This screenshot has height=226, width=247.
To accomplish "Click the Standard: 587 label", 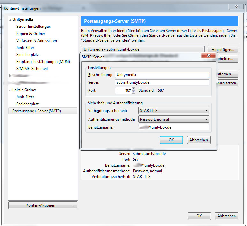I will [x=151, y=90].
